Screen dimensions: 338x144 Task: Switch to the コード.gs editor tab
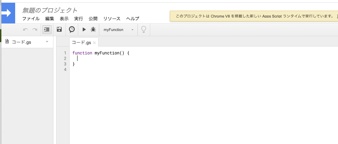tap(81, 42)
